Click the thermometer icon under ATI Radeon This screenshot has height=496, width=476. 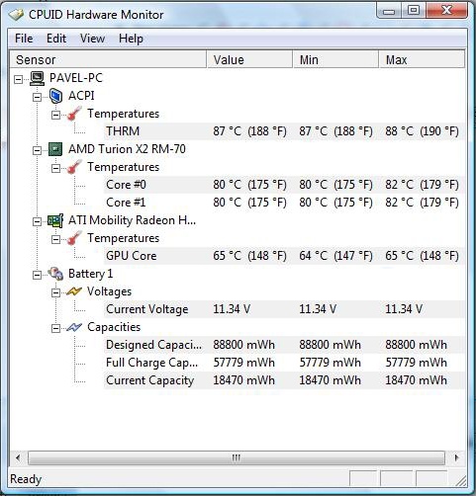click(74, 238)
